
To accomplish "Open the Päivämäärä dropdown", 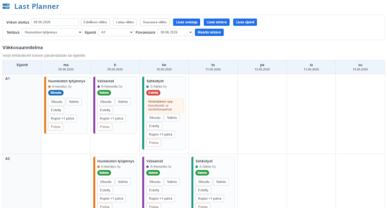I will (175, 32).
